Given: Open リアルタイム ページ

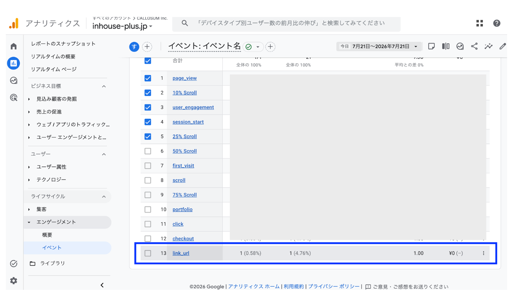Looking at the screenshot, I should coord(54,69).
